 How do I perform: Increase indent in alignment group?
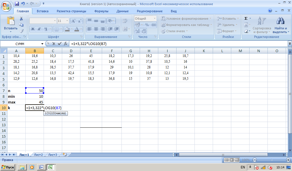click(116, 29)
